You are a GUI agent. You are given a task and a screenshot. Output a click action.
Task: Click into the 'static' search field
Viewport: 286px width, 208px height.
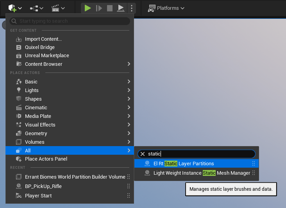tap(197, 154)
